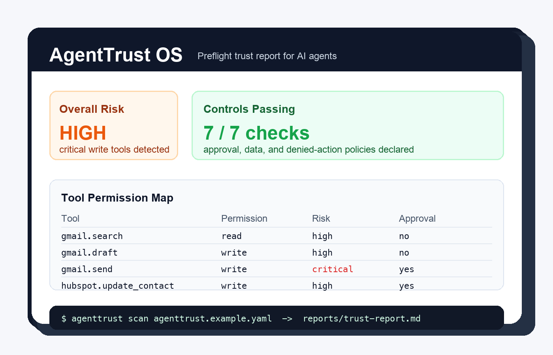This screenshot has width=553, height=355.
Task: Click the 'yes' approval for hubspot.update_contact
Action: [406, 286]
